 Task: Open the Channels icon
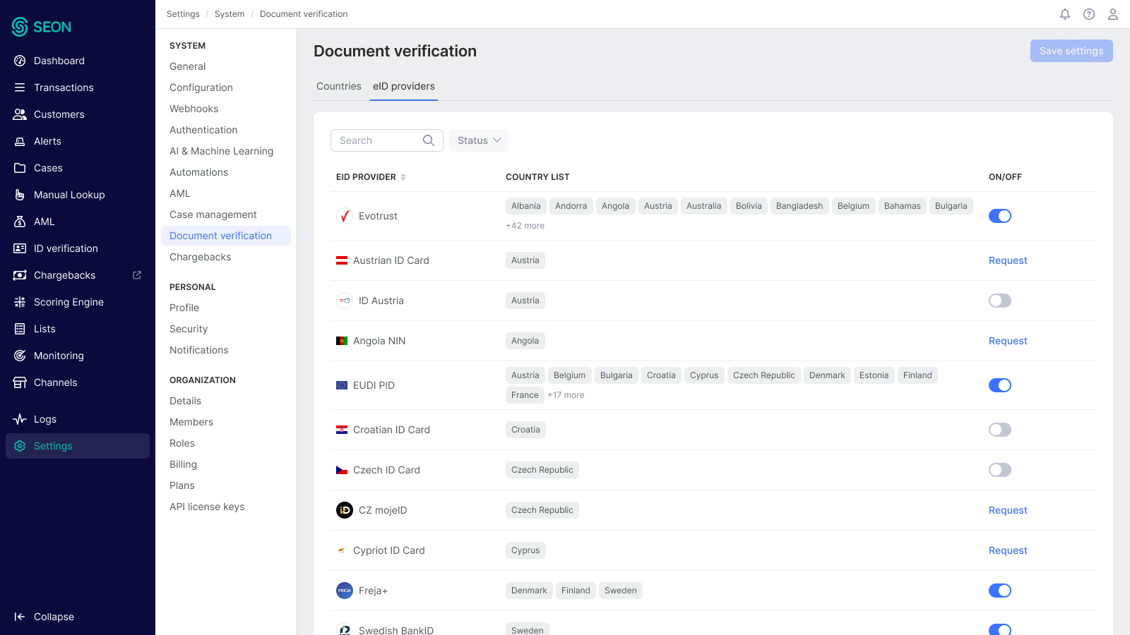click(20, 382)
